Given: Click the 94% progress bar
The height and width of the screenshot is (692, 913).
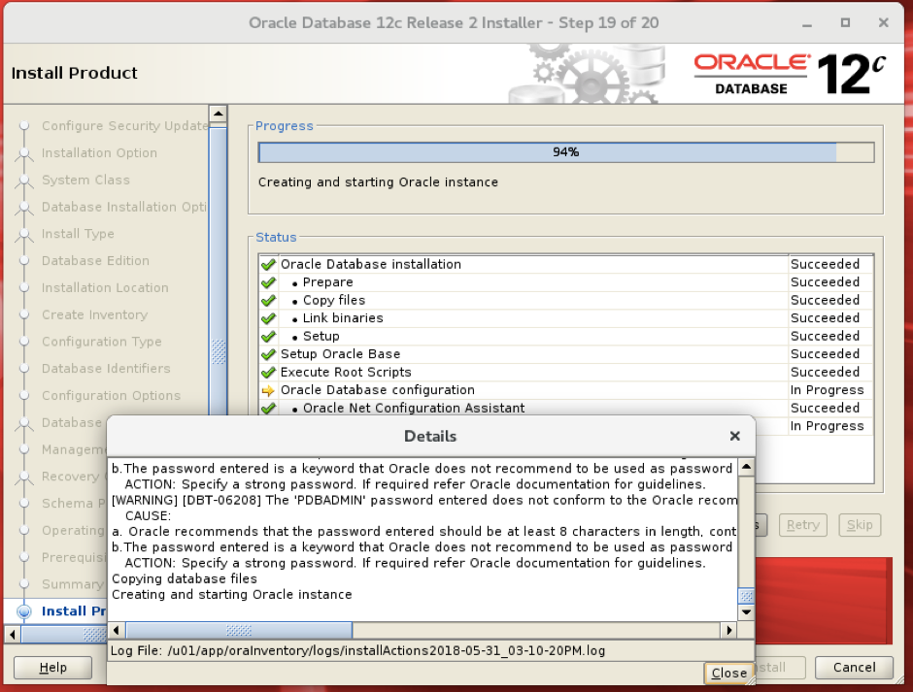Looking at the screenshot, I should coord(564,151).
